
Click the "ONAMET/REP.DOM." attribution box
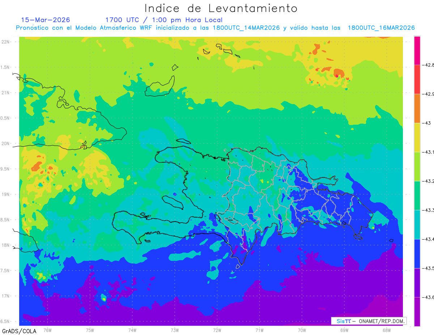tap(369, 321)
